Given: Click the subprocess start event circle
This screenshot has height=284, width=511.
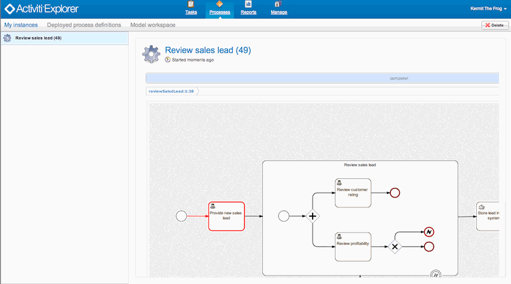Looking at the screenshot, I should coord(284,216).
